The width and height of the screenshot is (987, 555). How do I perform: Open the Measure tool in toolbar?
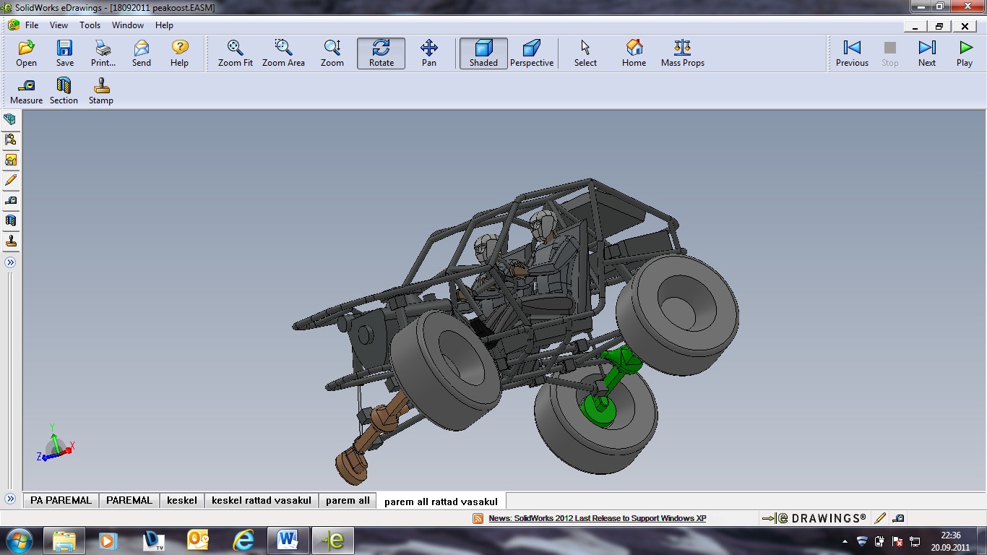click(x=26, y=91)
